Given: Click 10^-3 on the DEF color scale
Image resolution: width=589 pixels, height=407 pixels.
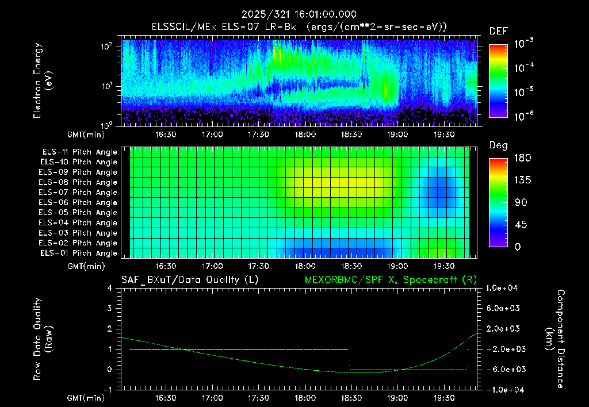Looking at the screenshot, I should point(524,44).
